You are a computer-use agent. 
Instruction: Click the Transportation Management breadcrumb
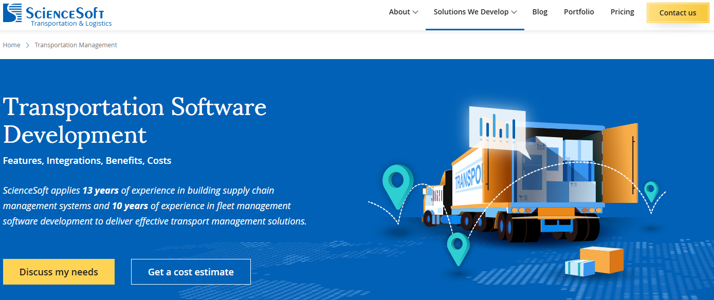(76, 45)
